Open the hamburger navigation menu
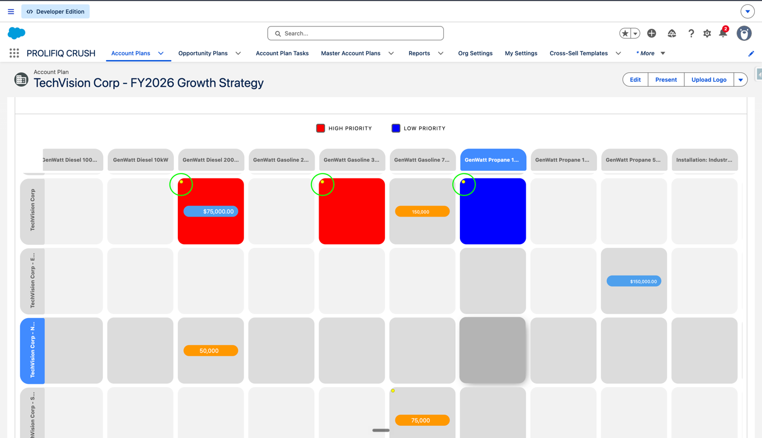 11,12
